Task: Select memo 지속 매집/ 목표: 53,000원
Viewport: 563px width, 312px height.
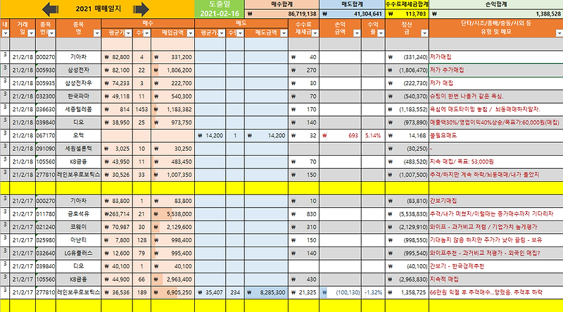Action: click(496, 162)
